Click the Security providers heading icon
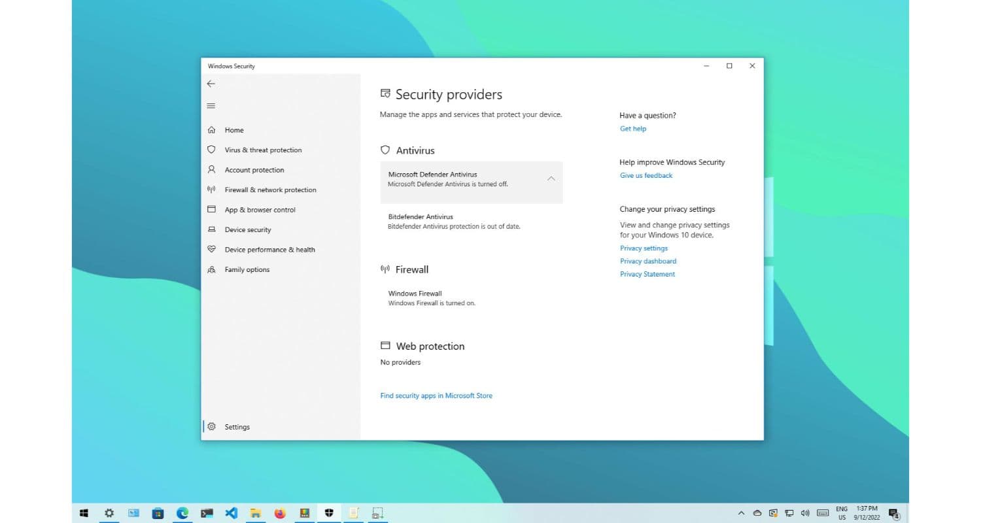Image resolution: width=981 pixels, height=523 pixels. pos(385,94)
